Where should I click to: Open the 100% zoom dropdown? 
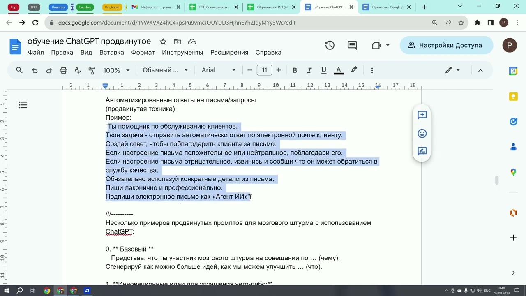pyautogui.click(x=116, y=70)
